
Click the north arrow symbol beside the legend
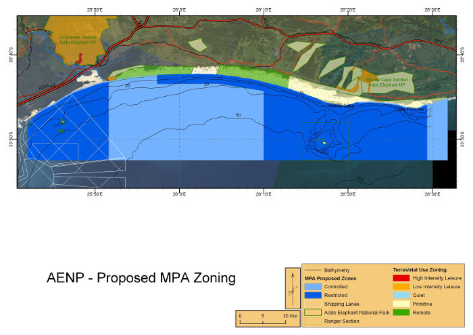point(293,288)
